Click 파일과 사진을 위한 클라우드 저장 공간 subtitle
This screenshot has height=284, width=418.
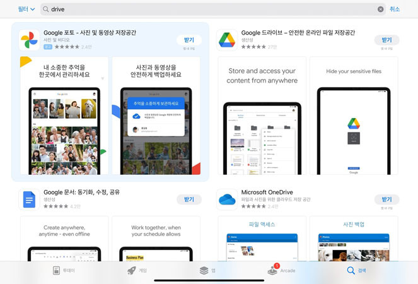pyautogui.click(x=276, y=199)
